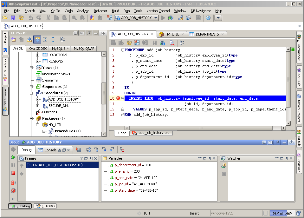Click Resume Program green arrow in Debug panel
The width and height of the screenshot is (304, 218).
13,157
